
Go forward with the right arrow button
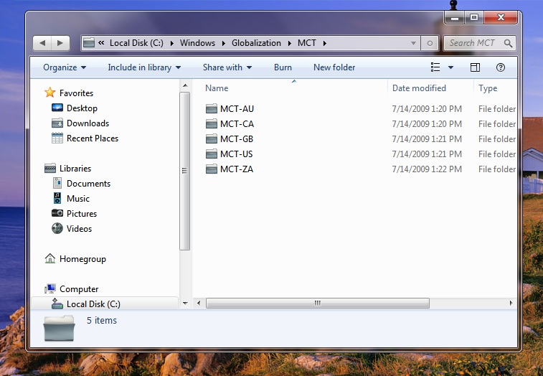60,43
